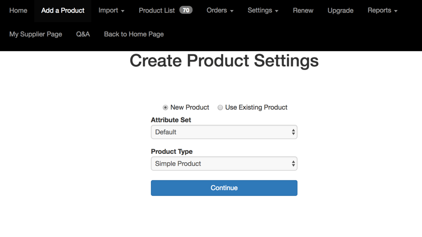Click the Renew link

(303, 11)
